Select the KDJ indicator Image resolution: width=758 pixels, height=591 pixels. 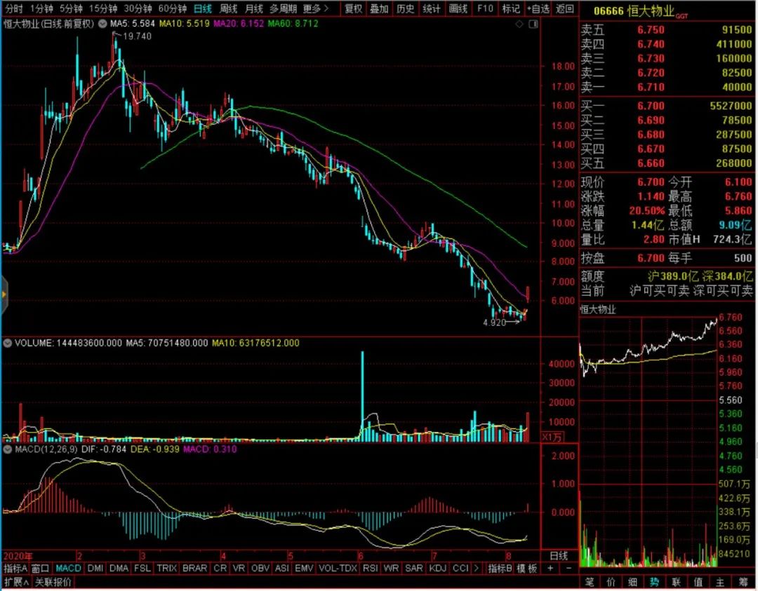pyautogui.click(x=437, y=568)
